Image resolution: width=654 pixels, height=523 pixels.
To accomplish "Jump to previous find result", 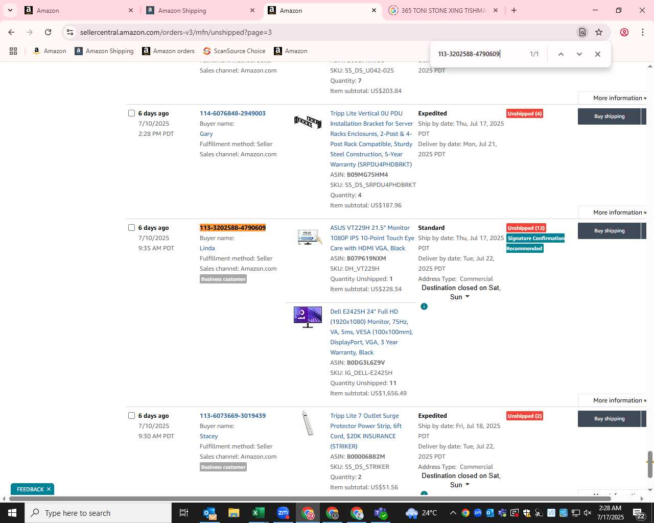I will [560, 54].
